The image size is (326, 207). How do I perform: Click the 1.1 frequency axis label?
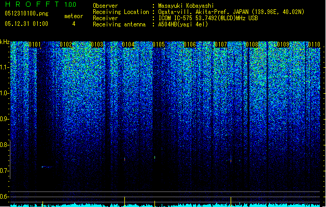tap(5, 67)
